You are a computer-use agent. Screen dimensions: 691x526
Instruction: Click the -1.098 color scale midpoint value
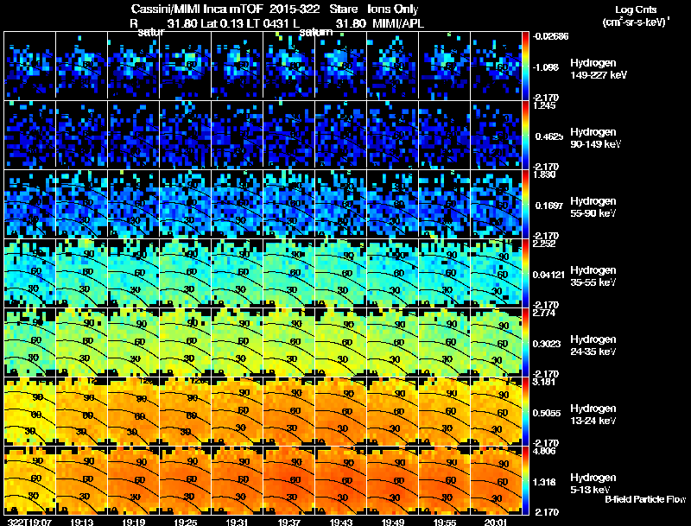point(546,67)
